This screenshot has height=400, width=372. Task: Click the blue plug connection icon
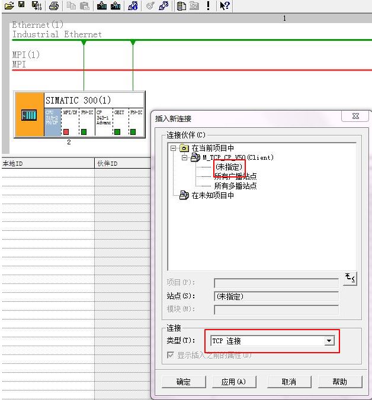click(163, 5)
